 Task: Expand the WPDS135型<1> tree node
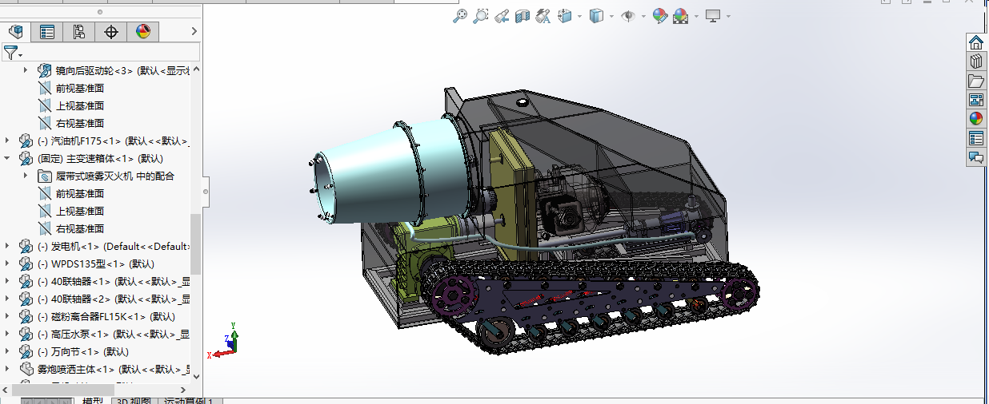point(7,263)
